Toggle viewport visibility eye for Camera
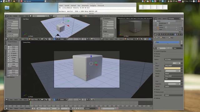This screenshot has height=112, width=200. pyautogui.click(x=177, y=27)
